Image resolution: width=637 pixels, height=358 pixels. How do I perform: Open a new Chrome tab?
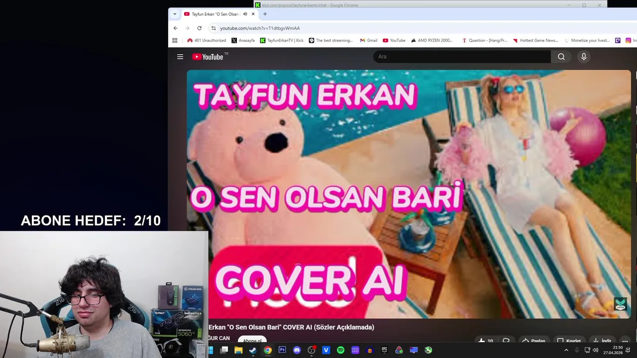[x=265, y=14]
